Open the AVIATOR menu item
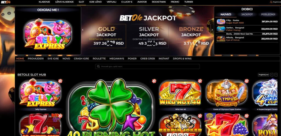 point(142,2)
